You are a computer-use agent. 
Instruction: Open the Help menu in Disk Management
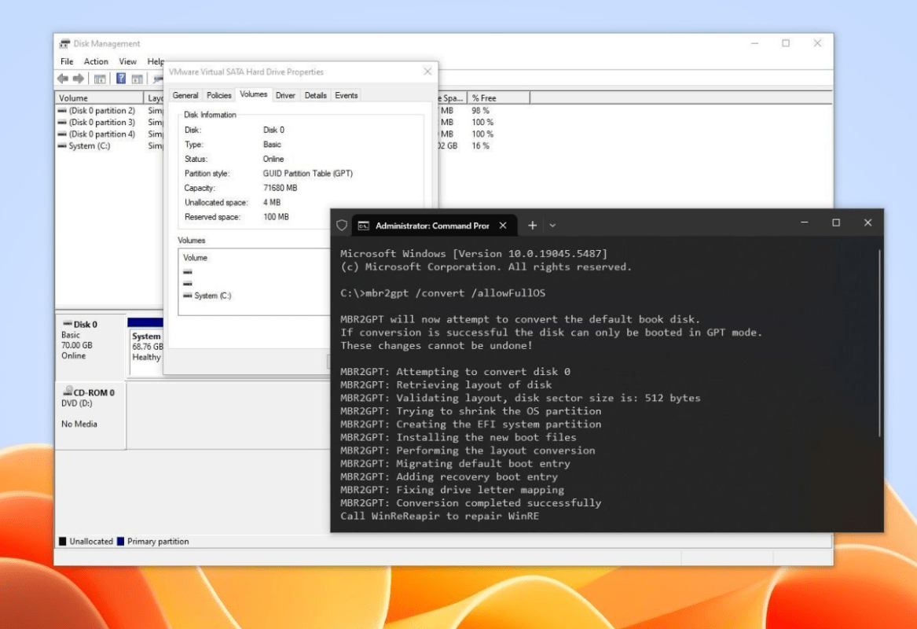pyautogui.click(x=156, y=61)
